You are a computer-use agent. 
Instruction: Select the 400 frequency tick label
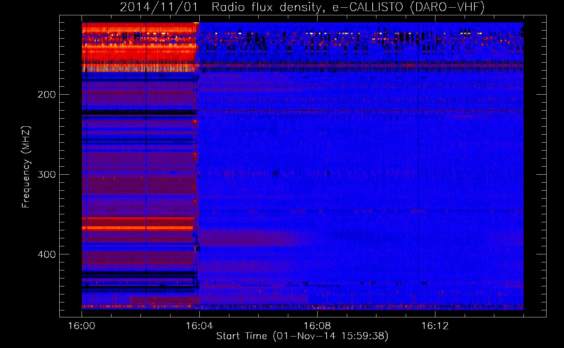47,254
